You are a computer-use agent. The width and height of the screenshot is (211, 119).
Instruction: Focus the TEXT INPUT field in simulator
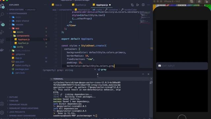[x=182, y=66]
